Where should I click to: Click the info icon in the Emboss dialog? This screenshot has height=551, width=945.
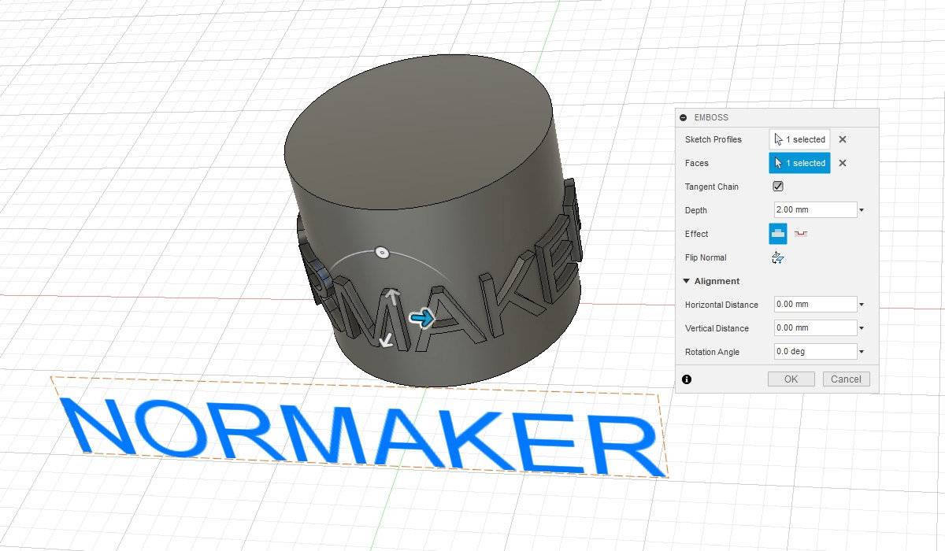[x=687, y=379]
